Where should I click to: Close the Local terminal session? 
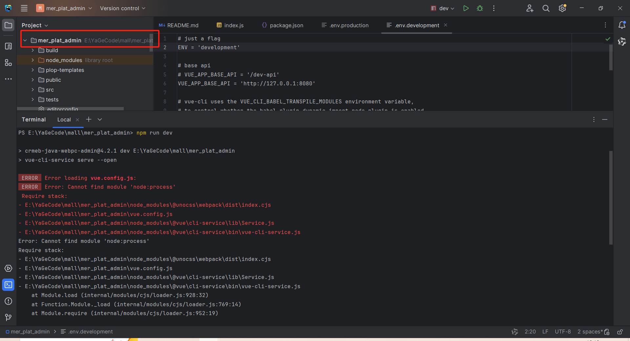[77, 120]
